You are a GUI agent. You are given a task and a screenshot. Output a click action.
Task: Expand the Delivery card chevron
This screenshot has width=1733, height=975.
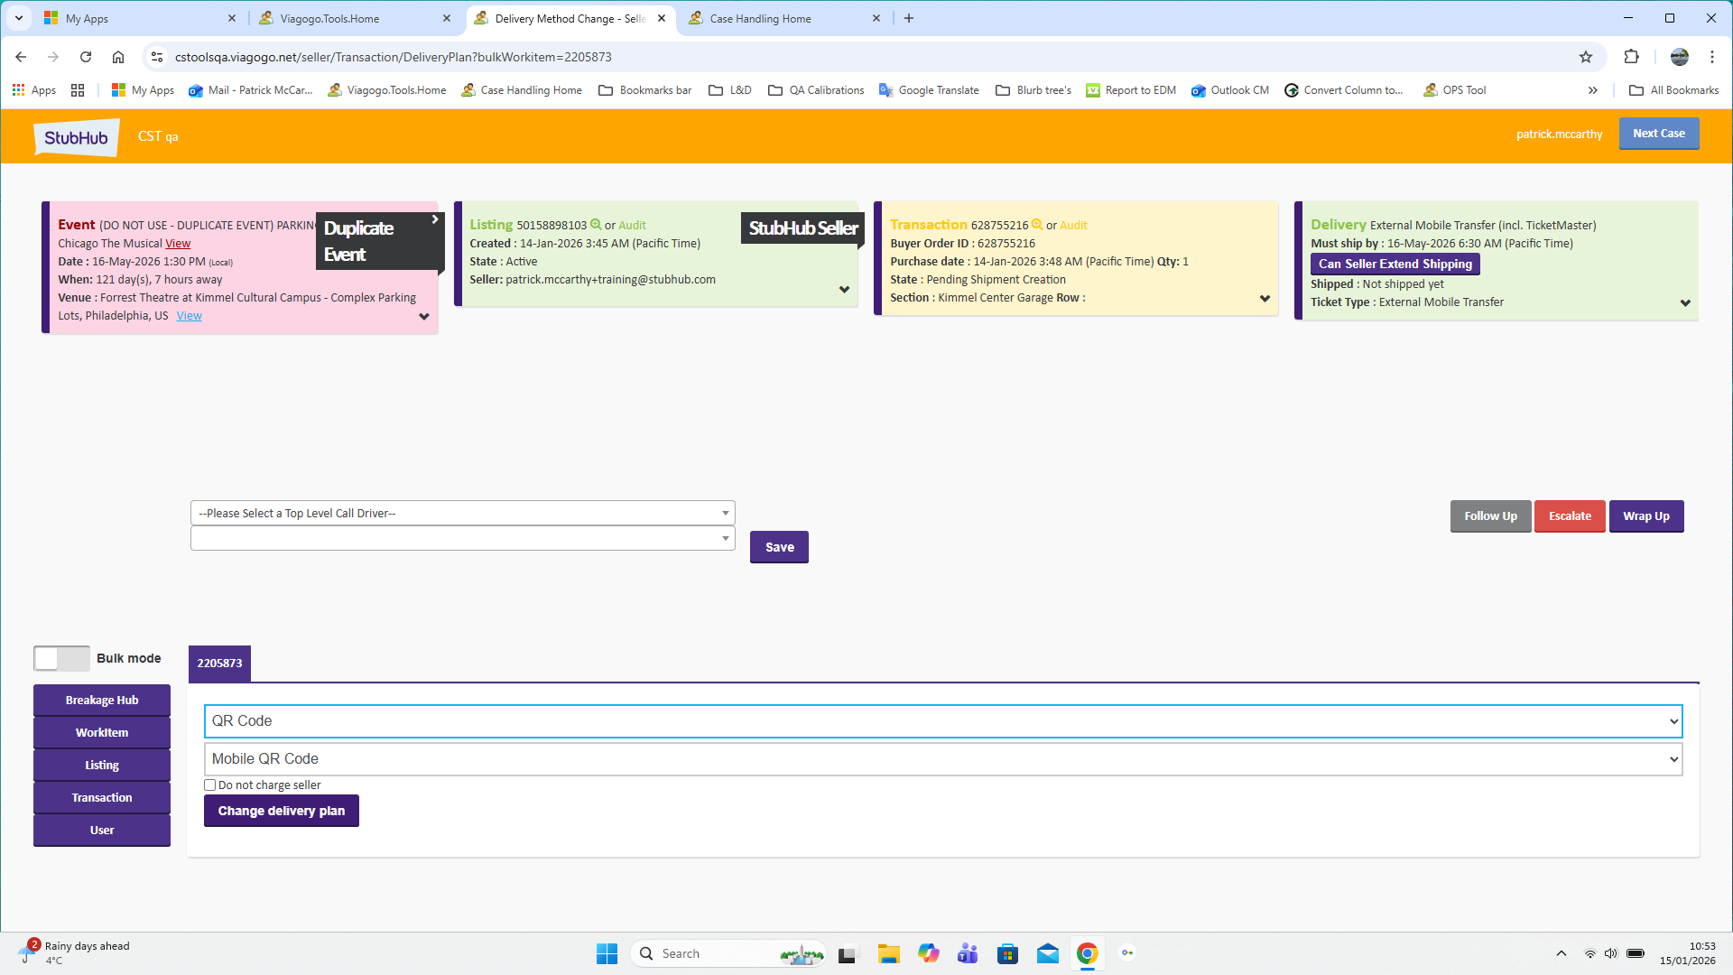[x=1684, y=303]
